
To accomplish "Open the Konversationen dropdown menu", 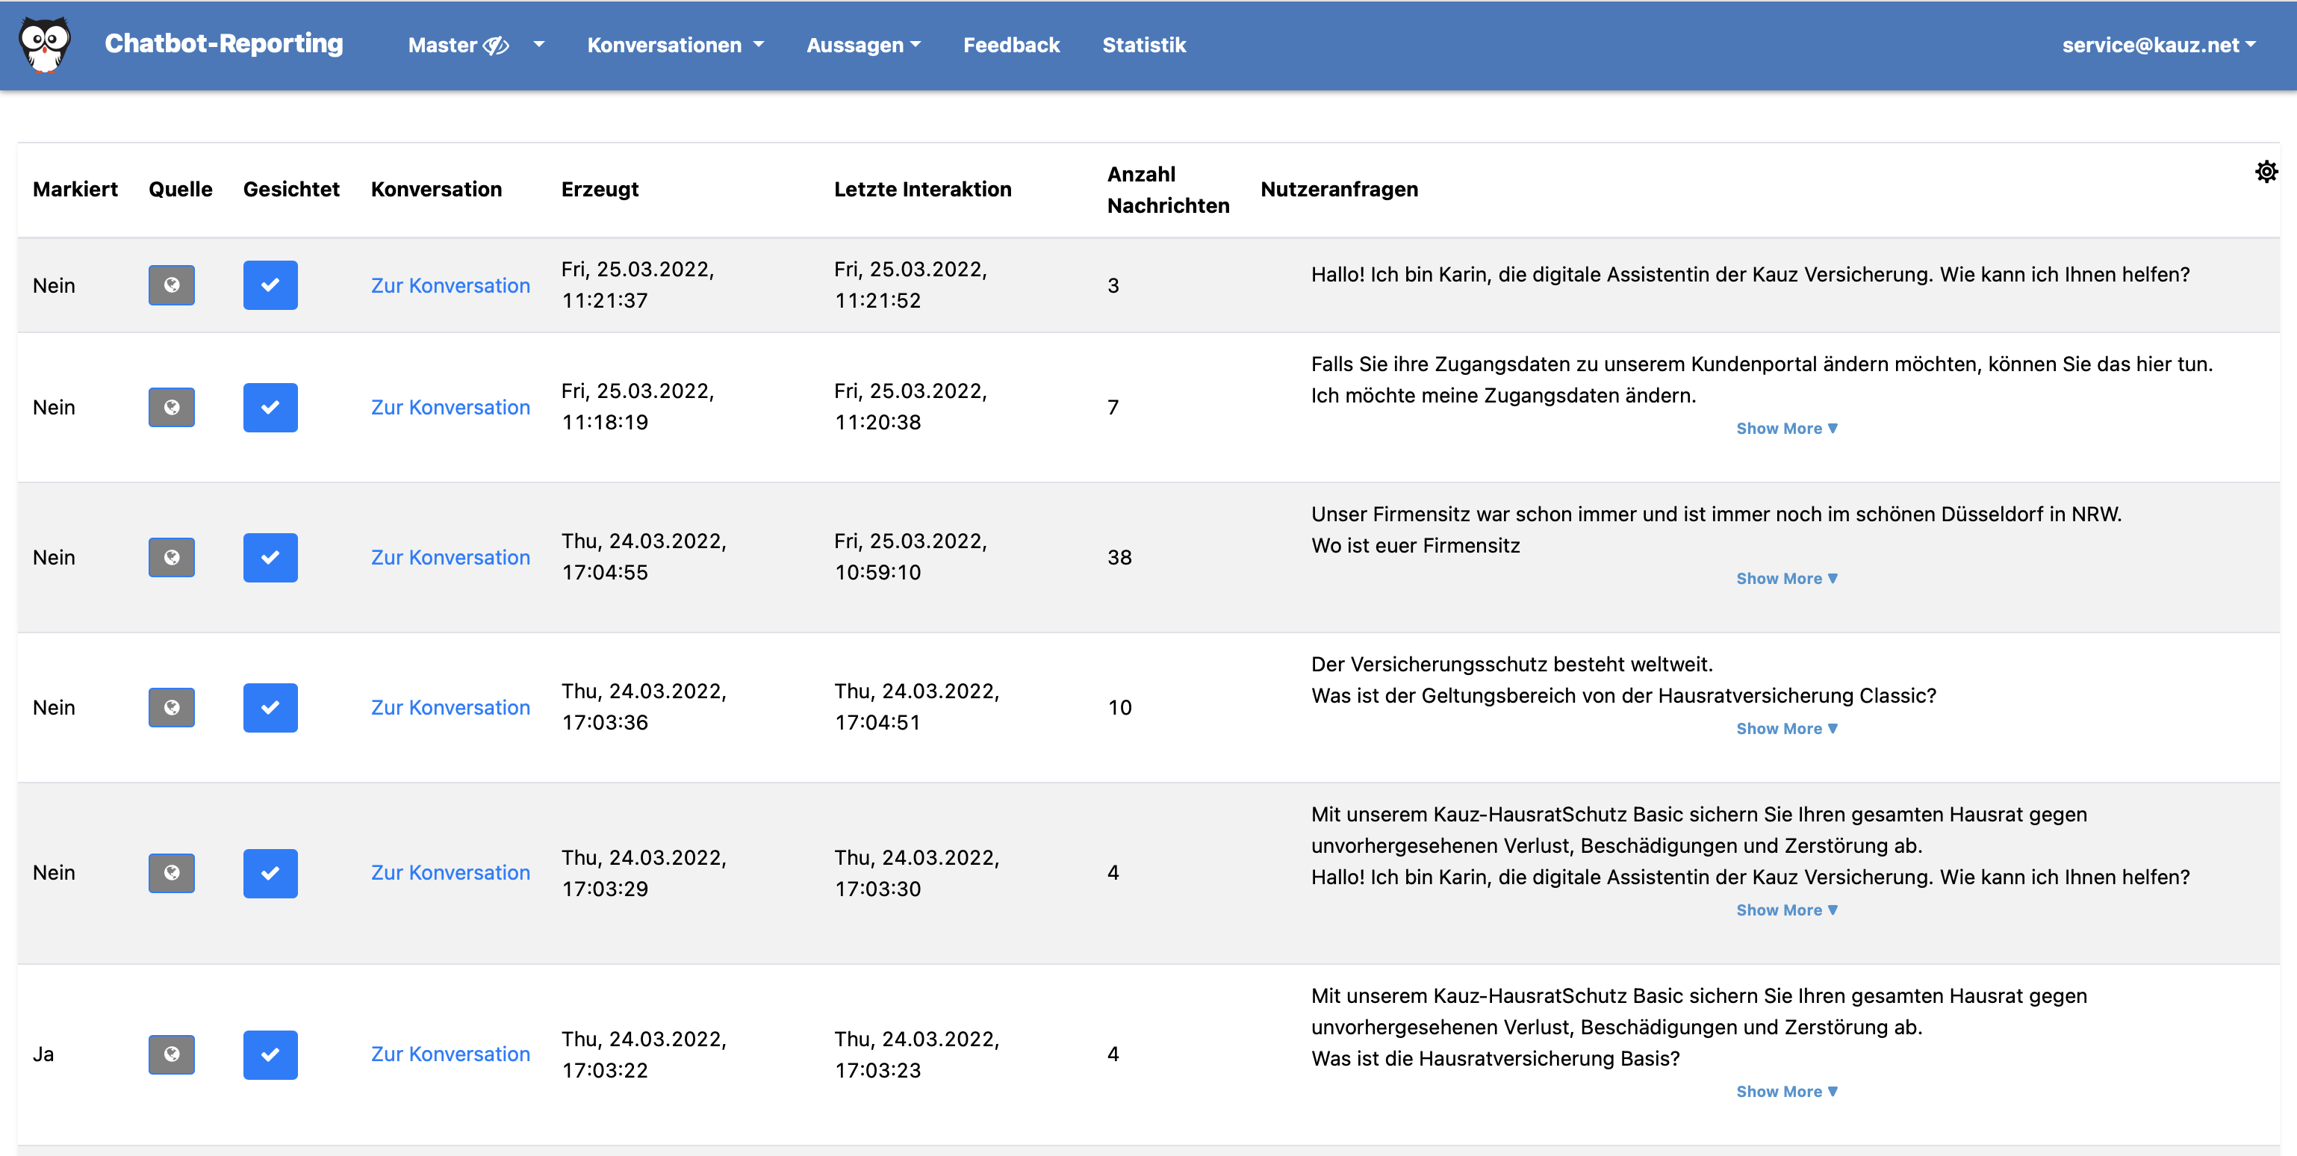I will pyautogui.click(x=675, y=45).
